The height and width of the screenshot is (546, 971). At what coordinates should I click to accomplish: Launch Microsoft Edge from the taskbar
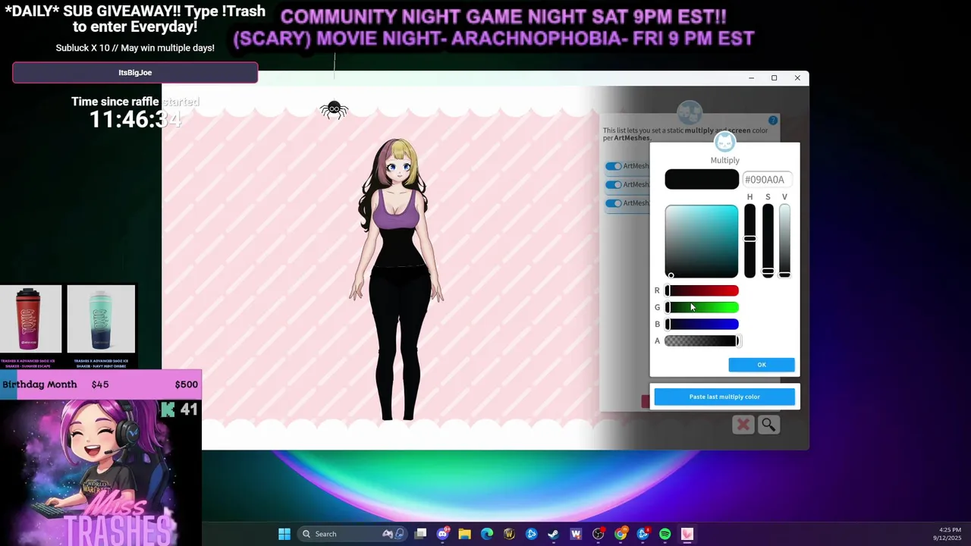(487, 534)
